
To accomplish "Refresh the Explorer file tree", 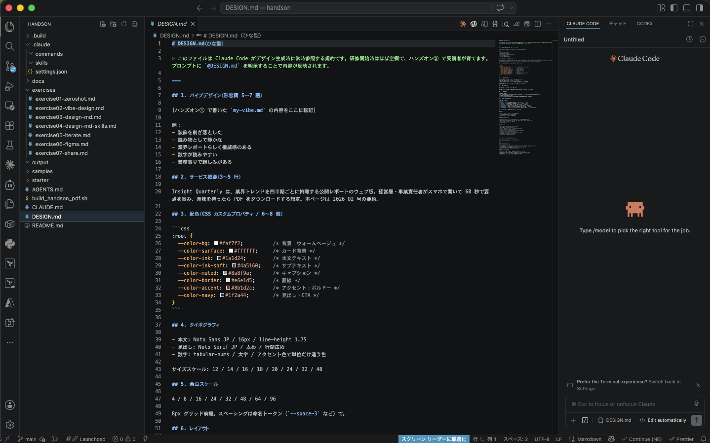I will [123, 24].
